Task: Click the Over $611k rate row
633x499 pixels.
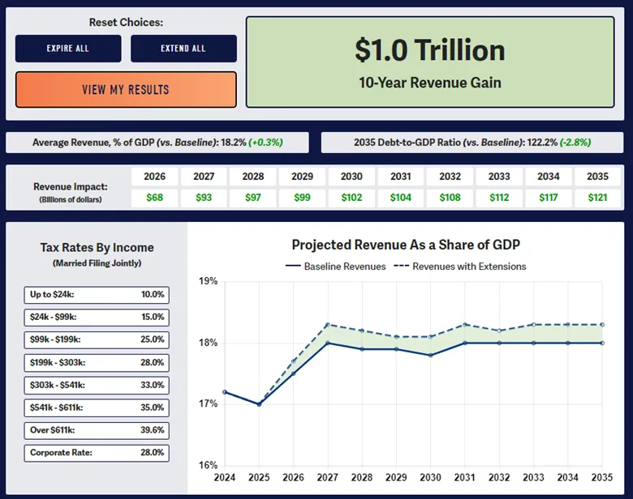Action: [97, 431]
